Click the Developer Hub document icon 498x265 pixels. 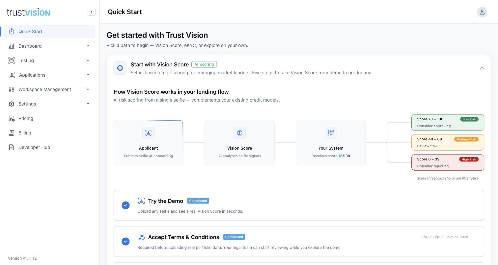pos(12,147)
